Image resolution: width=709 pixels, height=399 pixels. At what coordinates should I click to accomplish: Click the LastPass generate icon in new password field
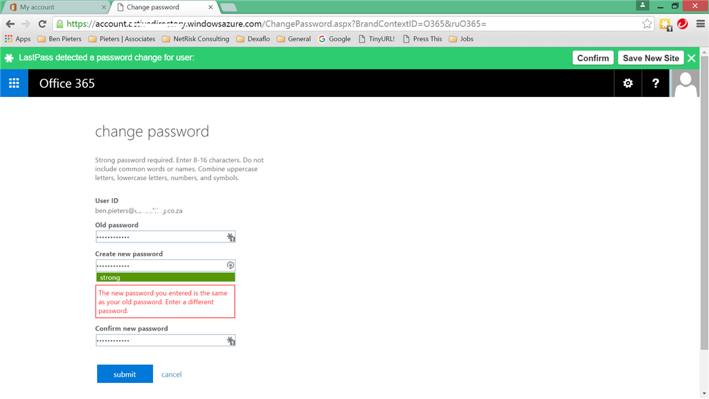pos(230,265)
